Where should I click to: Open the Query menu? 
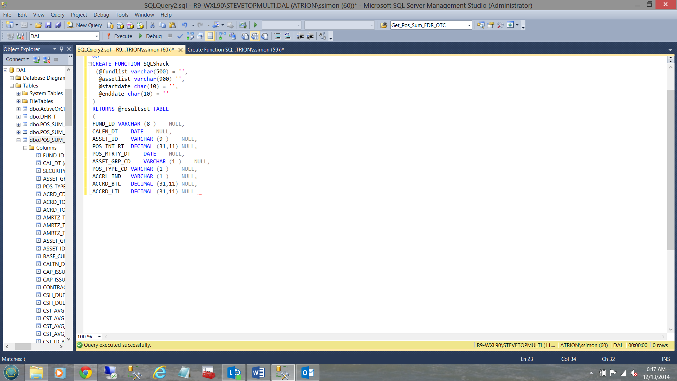pos(57,15)
